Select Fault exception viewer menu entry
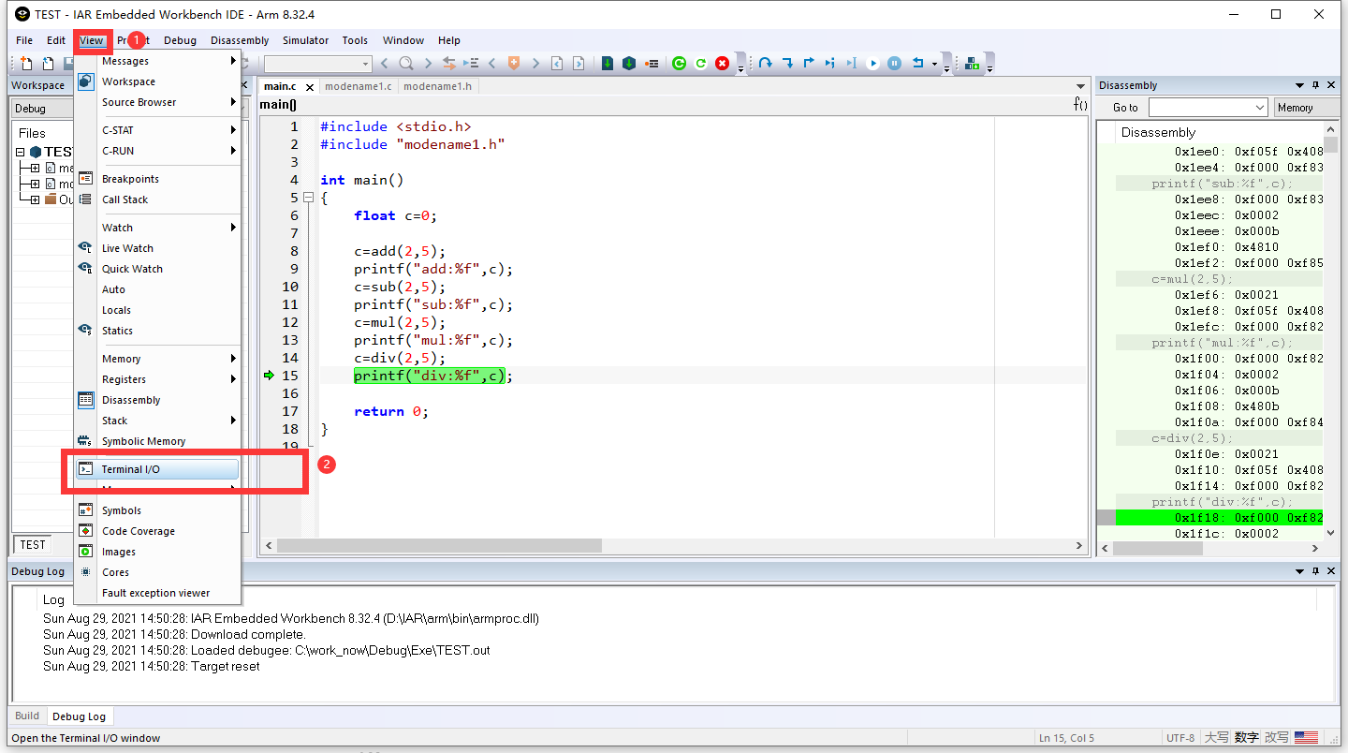 [157, 593]
